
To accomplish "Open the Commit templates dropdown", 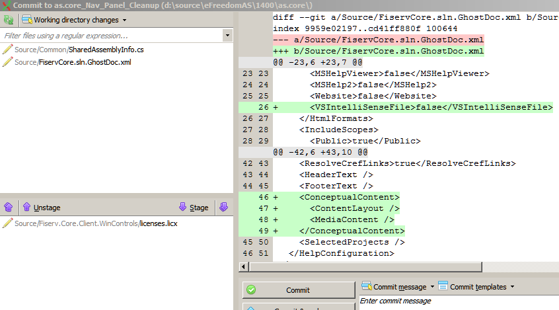I will (x=512, y=287).
